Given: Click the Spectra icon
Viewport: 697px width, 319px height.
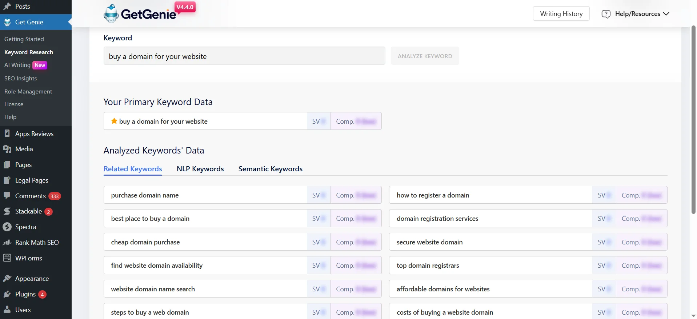Looking at the screenshot, I should (x=7, y=227).
